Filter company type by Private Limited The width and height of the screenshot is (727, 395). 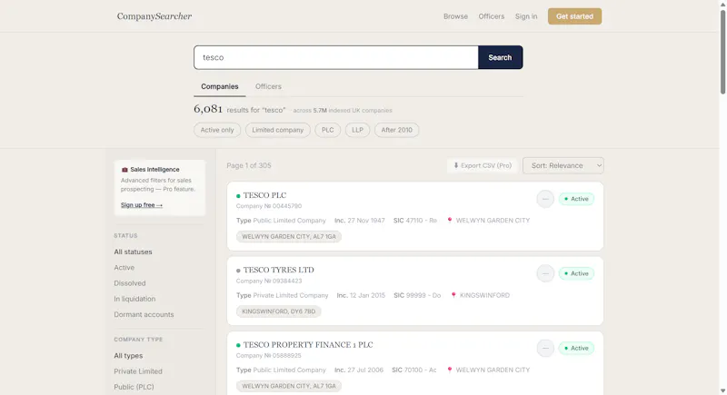[x=138, y=371]
